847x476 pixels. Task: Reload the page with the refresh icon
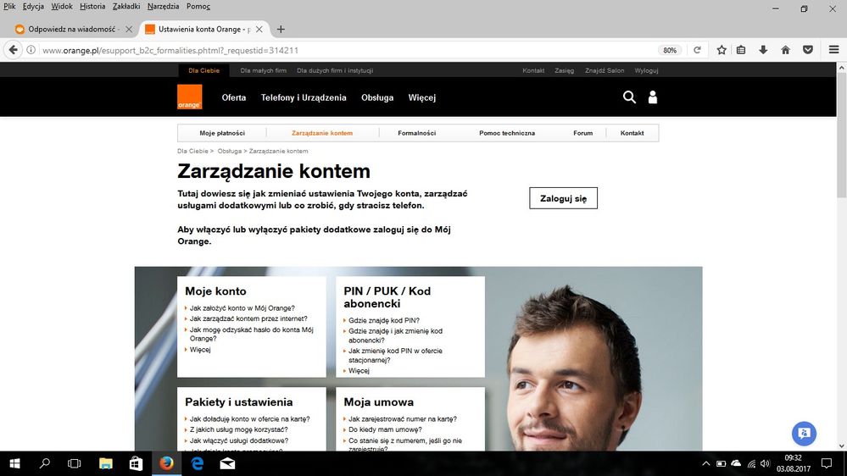click(697, 50)
